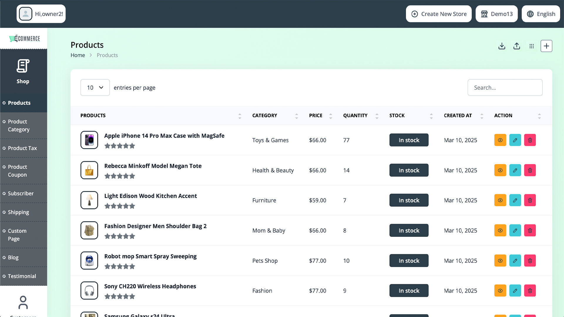
Task: Edit the Sony CH220 Wireless Headphones product
Action: click(515, 291)
